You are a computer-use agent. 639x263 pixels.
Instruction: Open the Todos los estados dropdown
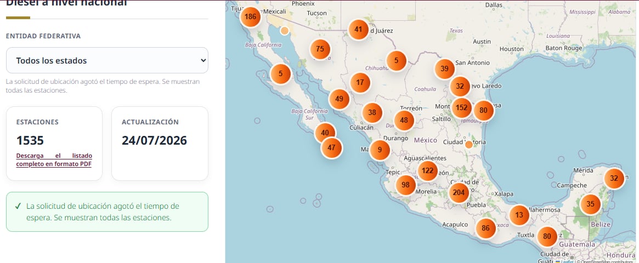(107, 61)
